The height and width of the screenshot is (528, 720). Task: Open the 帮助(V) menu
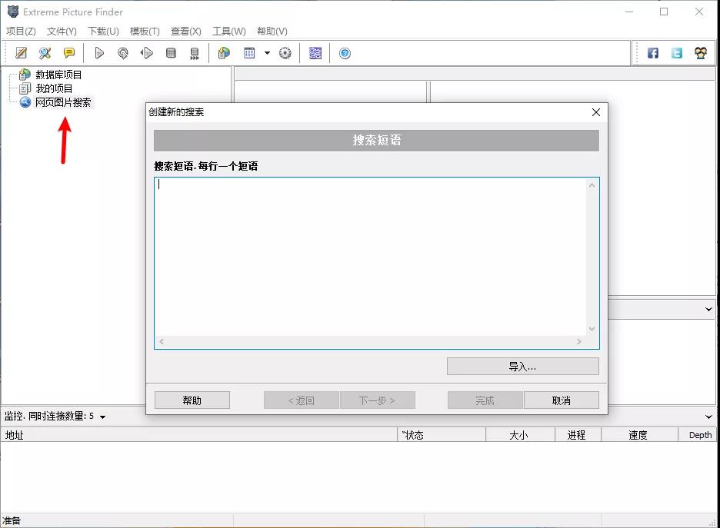(272, 32)
